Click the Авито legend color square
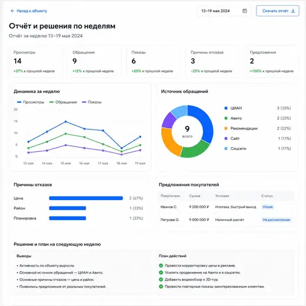This screenshot has height=306, width=306. (x=226, y=118)
